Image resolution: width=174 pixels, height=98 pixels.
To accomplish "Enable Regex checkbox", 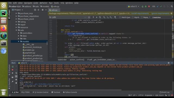I will (142, 17).
